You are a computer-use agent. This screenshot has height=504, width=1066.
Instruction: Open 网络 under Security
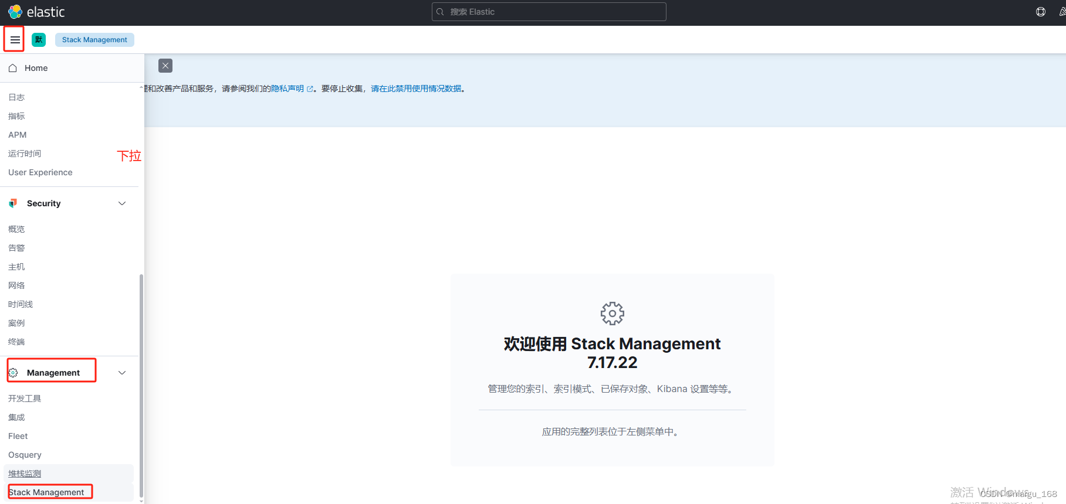[x=16, y=285]
